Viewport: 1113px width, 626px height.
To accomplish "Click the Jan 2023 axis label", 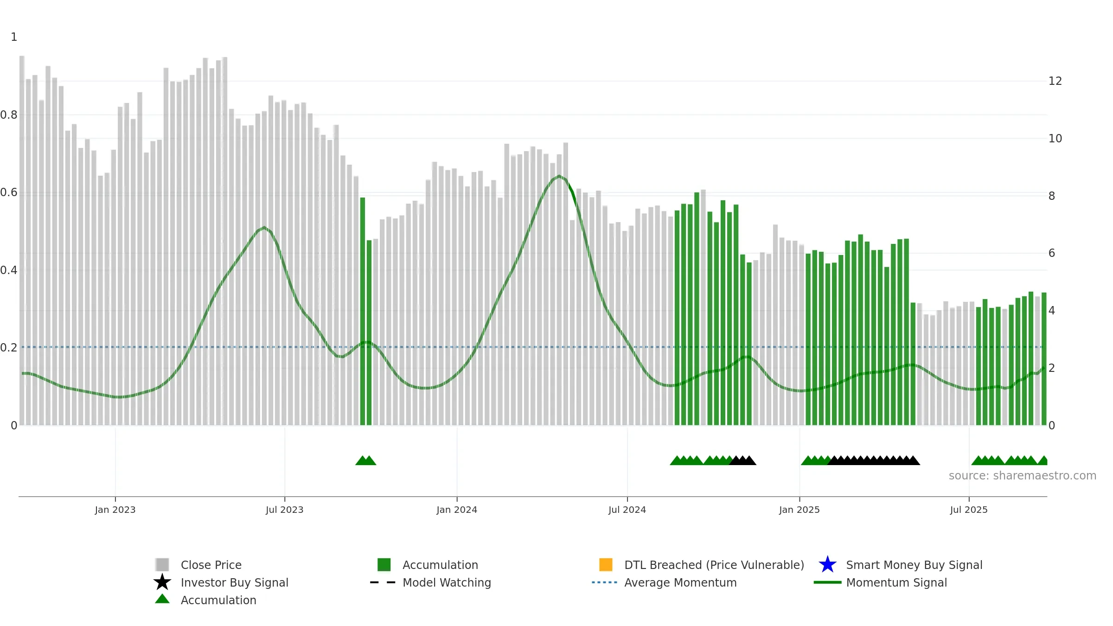I will [x=115, y=510].
